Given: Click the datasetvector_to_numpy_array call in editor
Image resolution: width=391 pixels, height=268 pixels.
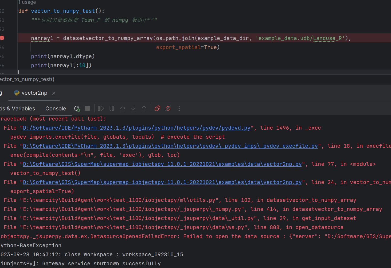Looking at the screenshot, I should coord(108,38).
